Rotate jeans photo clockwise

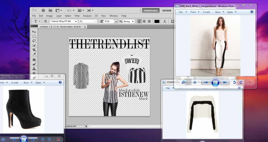click(241, 82)
